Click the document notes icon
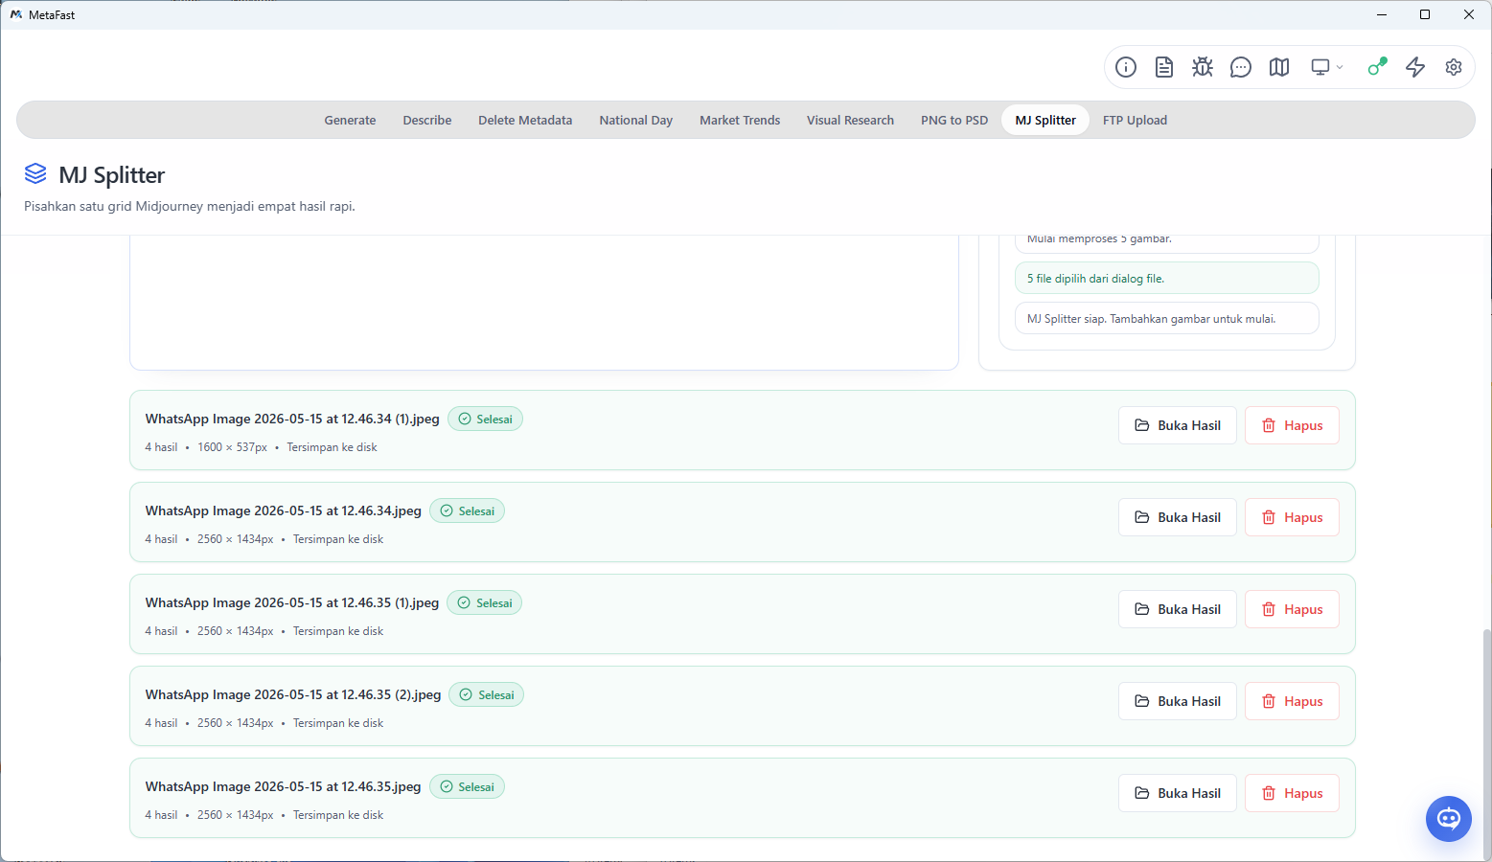Screen dimensions: 1492x862 point(1164,67)
